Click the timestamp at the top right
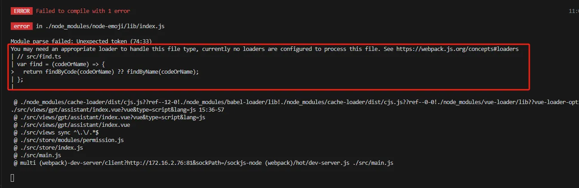This screenshot has width=579, height=188. click(x=573, y=11)
